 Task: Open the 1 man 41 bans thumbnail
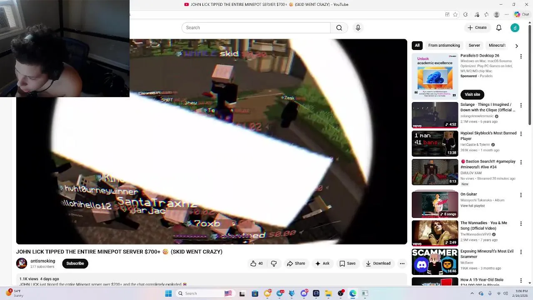(x=435, y=143)
